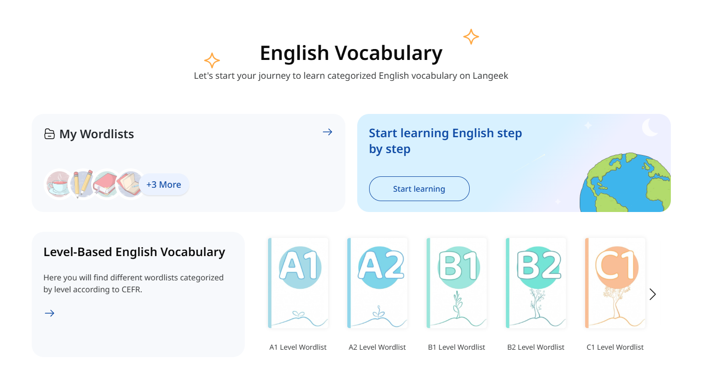Viewport: 709px width, 372px height.
Task: Expand more wordlists via +3 More chip
Action: click(x=164, y=184)
